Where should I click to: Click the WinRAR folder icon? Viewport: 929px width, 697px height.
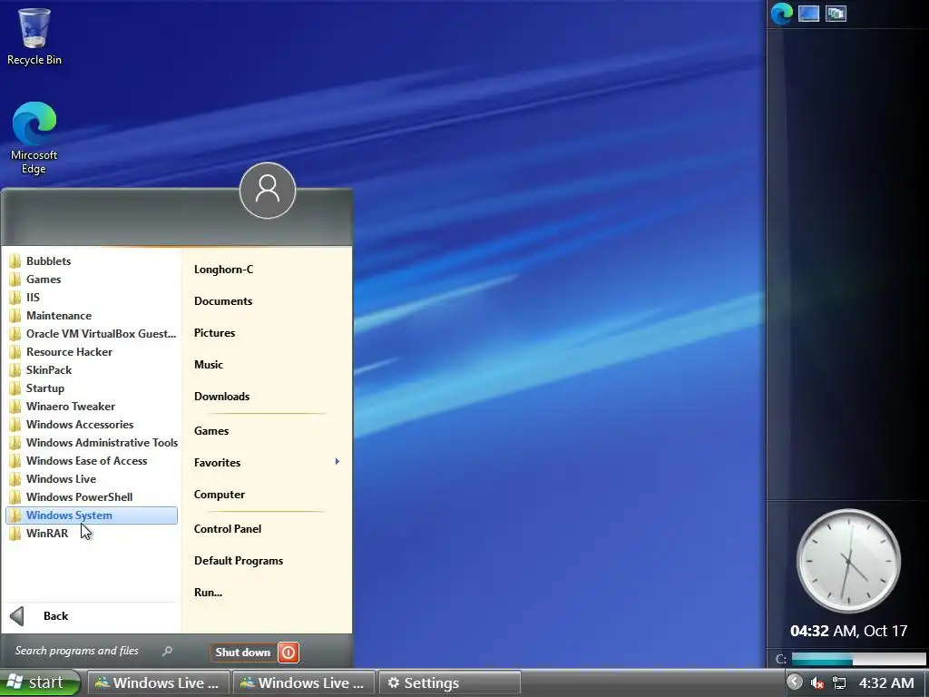(15, 534)
